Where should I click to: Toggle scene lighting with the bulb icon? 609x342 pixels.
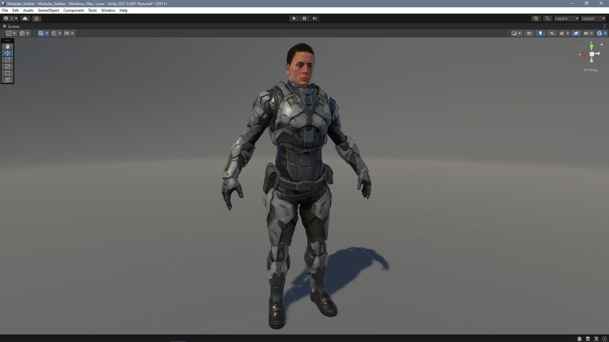pos(540,33)
